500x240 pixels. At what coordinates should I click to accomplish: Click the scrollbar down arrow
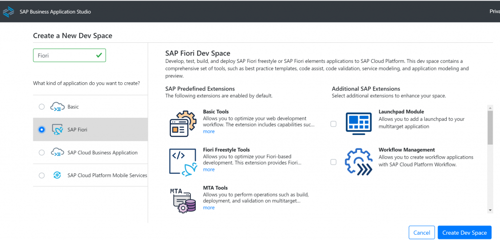pos(490,210)
